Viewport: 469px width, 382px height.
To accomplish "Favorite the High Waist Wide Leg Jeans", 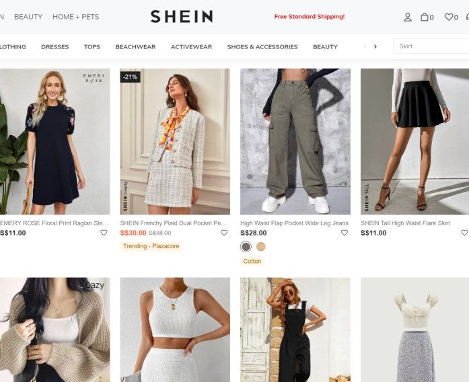I will [345, 233].
